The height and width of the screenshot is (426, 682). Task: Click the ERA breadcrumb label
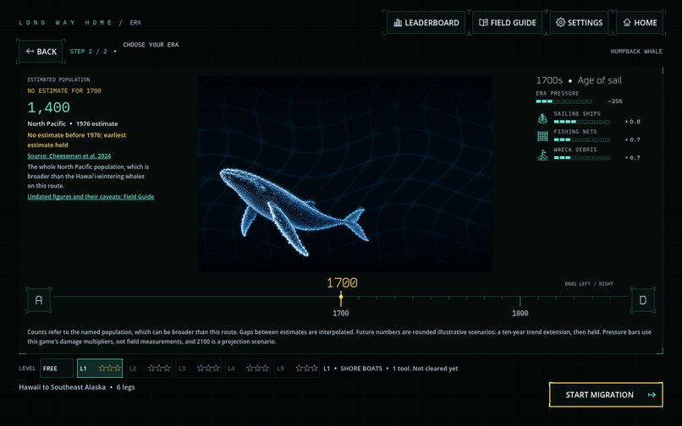click(135, 23)
